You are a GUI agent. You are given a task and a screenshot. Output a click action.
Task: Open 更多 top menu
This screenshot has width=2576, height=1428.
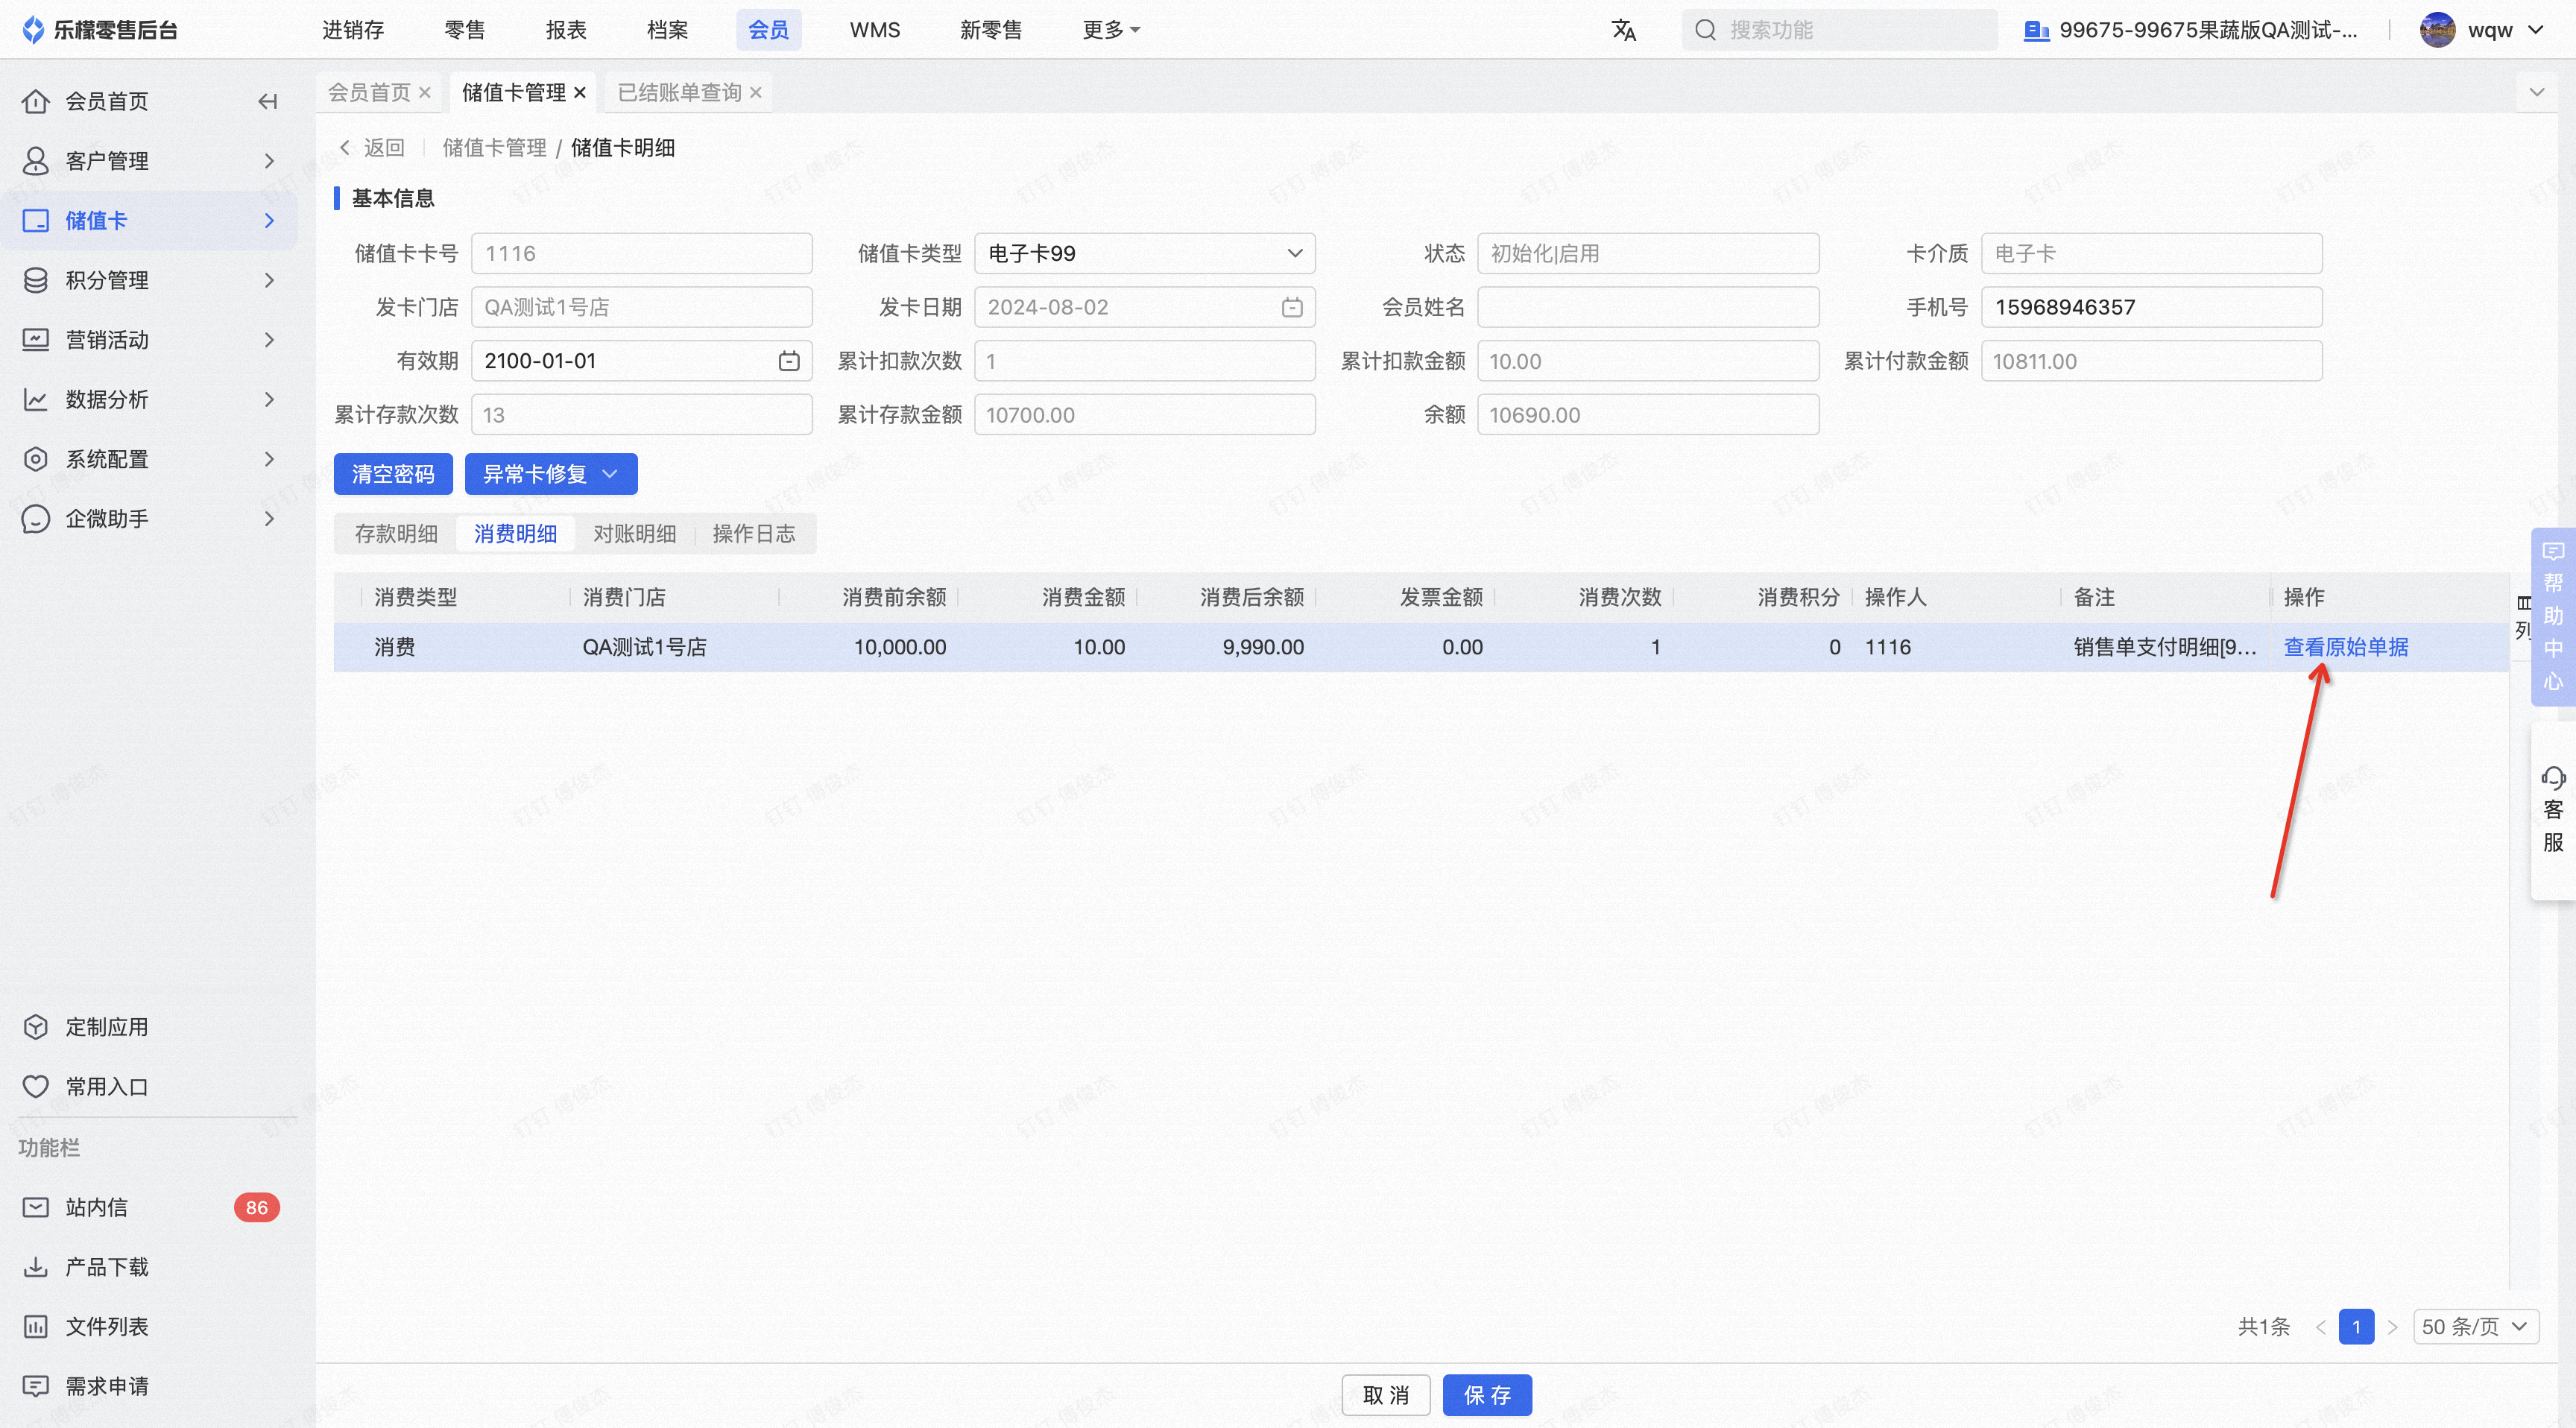[1111, 30]
